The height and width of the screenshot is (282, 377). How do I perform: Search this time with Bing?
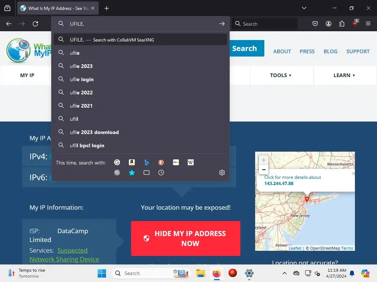[147, 162]
